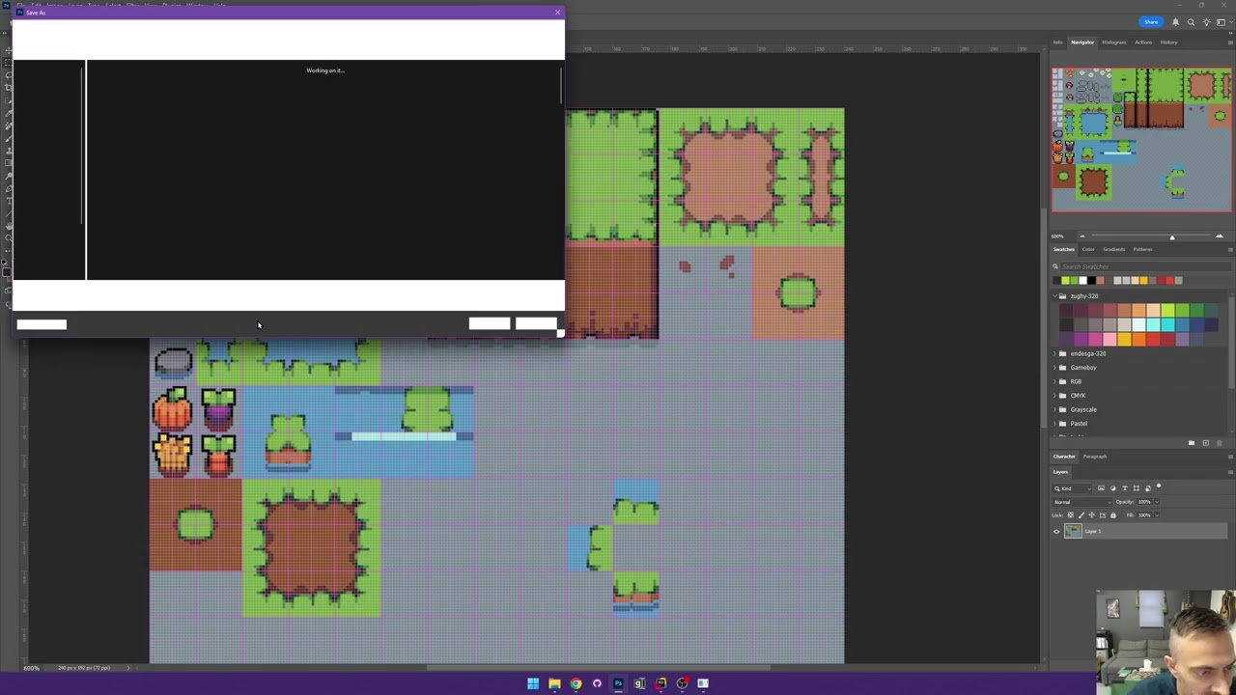Image resolution: width=1236 pixels, height=695 pixels.
Task: Switch to the Swatches tab
Action: [1064, 249]
